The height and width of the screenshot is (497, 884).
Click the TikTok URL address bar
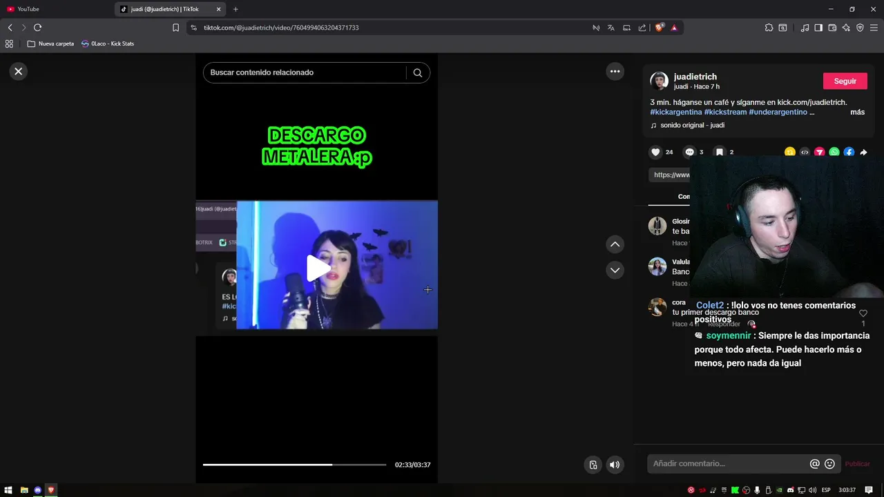pos(387,28)
